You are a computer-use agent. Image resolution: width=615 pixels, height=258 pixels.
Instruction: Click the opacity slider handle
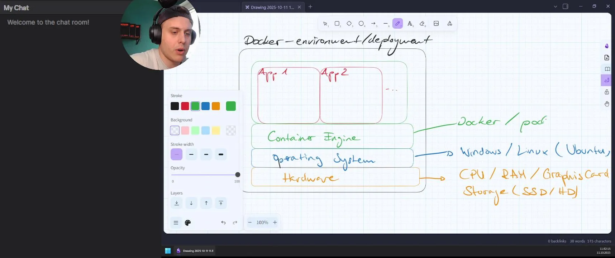[238, 175]
